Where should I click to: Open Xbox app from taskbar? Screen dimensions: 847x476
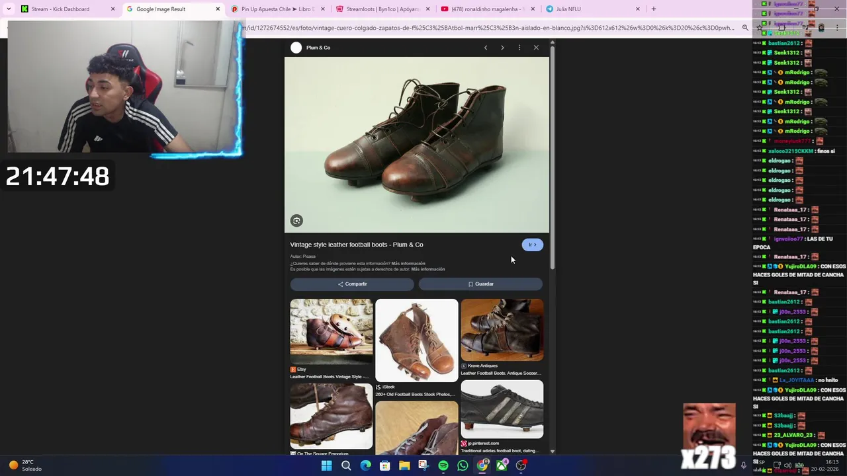pyautogui.click(x=502, y=465)
